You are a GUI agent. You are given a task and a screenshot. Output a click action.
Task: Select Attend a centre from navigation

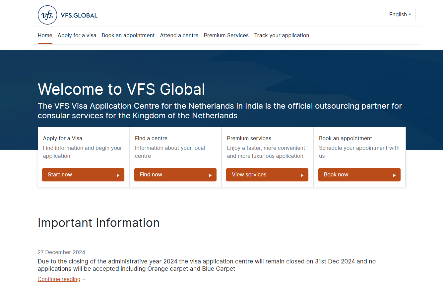point(179,35)
